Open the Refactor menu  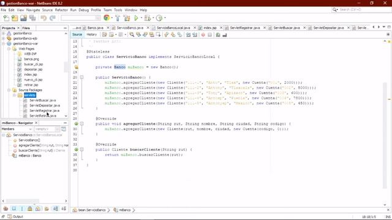point(61,10)
